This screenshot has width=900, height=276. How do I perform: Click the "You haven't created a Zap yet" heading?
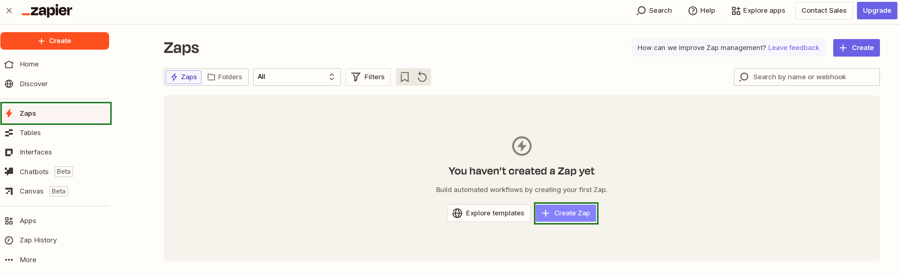pyautogui.click(x=522, y=171)
